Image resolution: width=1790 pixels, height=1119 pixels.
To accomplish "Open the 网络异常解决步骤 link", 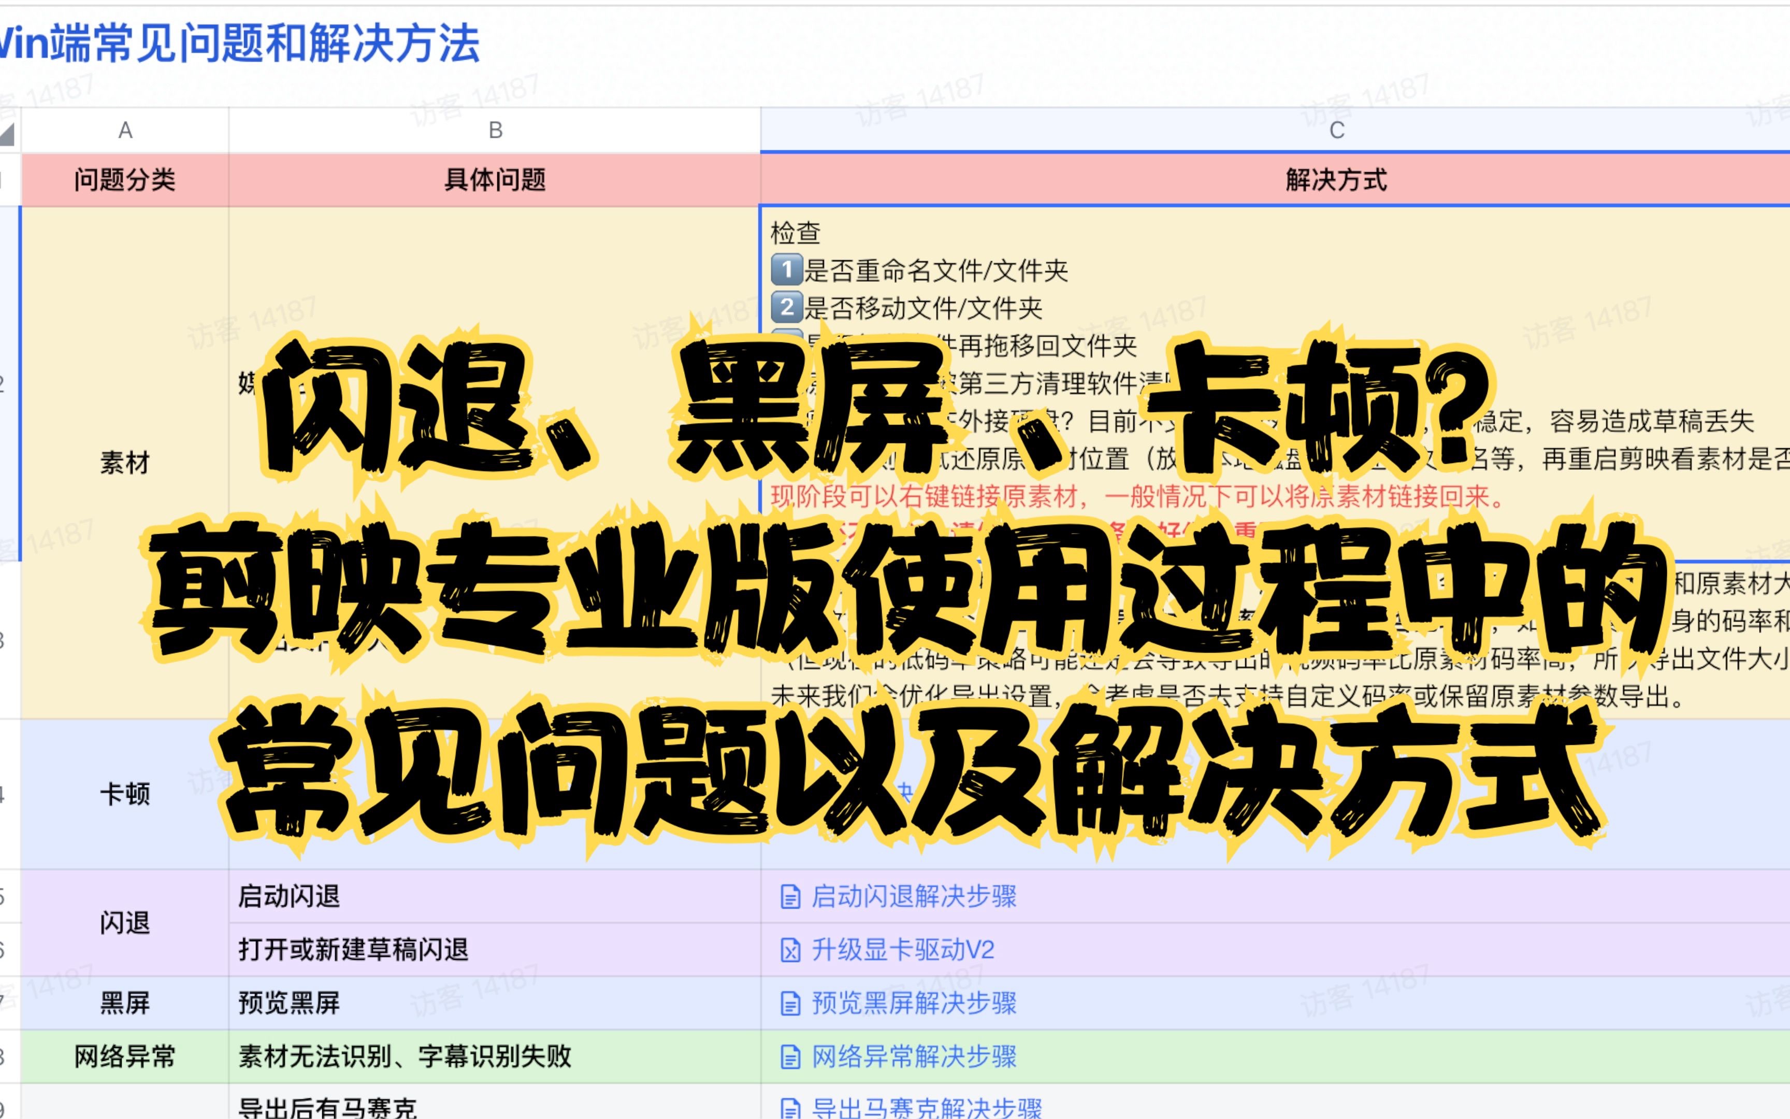I will click(x=914, y=1057).
